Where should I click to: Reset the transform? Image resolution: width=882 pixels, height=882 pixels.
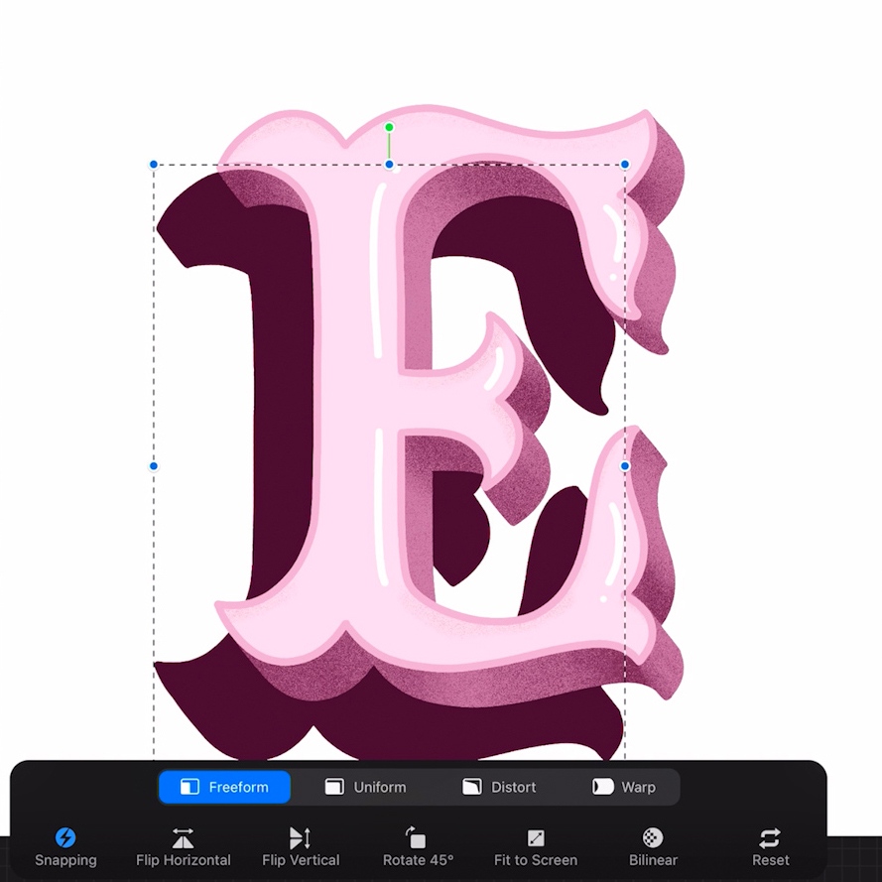coord(771,846)
